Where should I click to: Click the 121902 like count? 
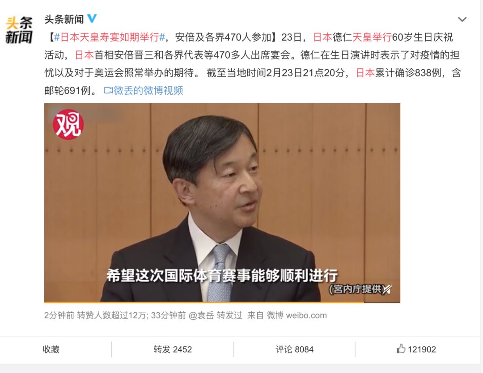pyautogui.click(x=422, y=349)
